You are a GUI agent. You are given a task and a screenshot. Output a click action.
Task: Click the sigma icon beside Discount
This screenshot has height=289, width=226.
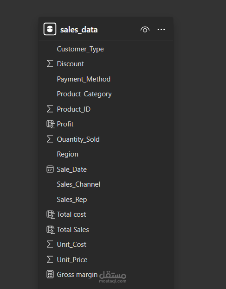[50, 63]
